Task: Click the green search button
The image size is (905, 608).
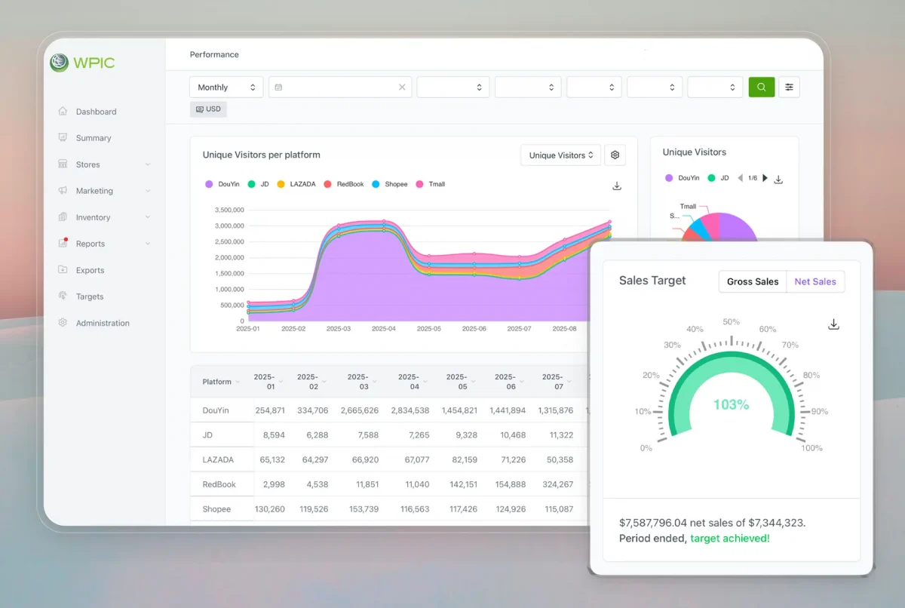Action: click(x=761, y=87)
